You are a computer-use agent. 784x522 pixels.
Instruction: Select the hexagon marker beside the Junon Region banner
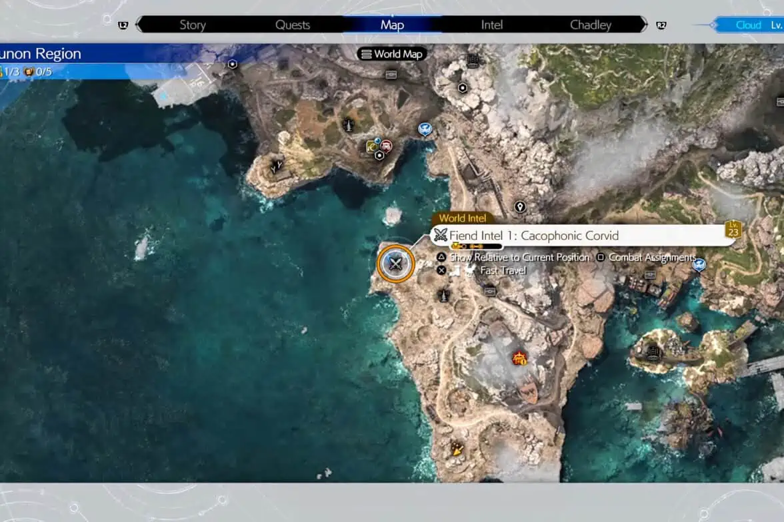[233, 64]
